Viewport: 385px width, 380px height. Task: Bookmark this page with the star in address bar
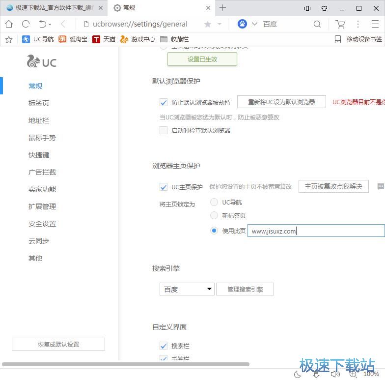[x=207, y=24]
